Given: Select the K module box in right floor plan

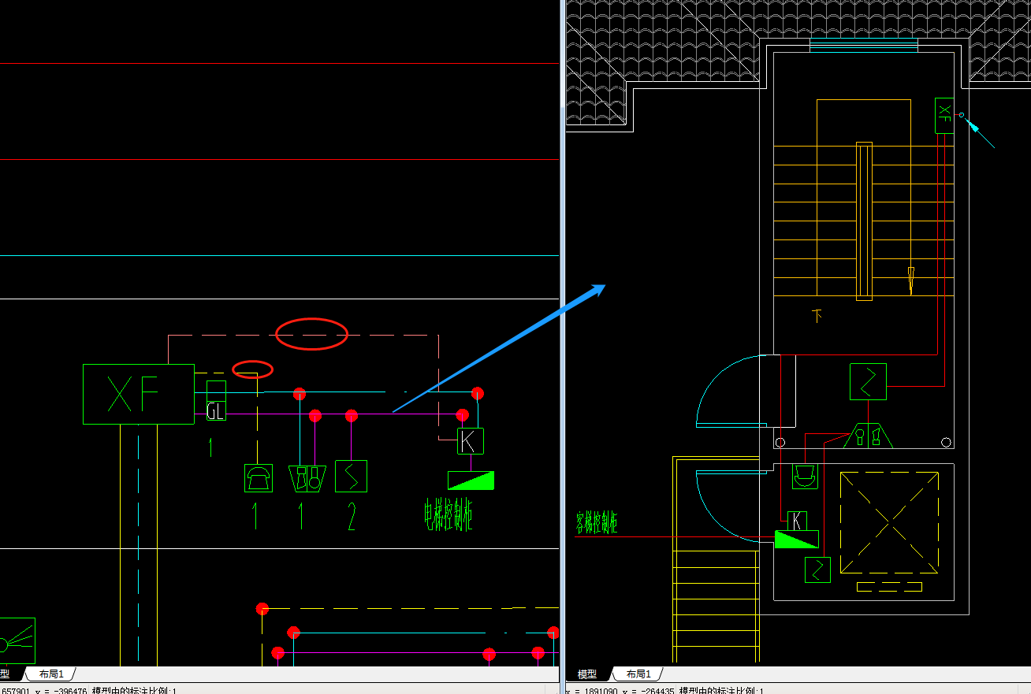Looking at the screenshot, I should [x=798, y=521].
